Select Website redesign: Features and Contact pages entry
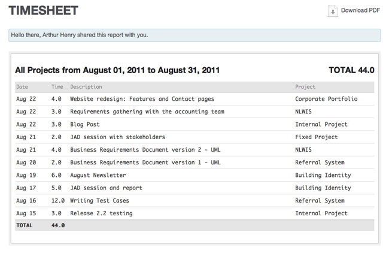 142,99
